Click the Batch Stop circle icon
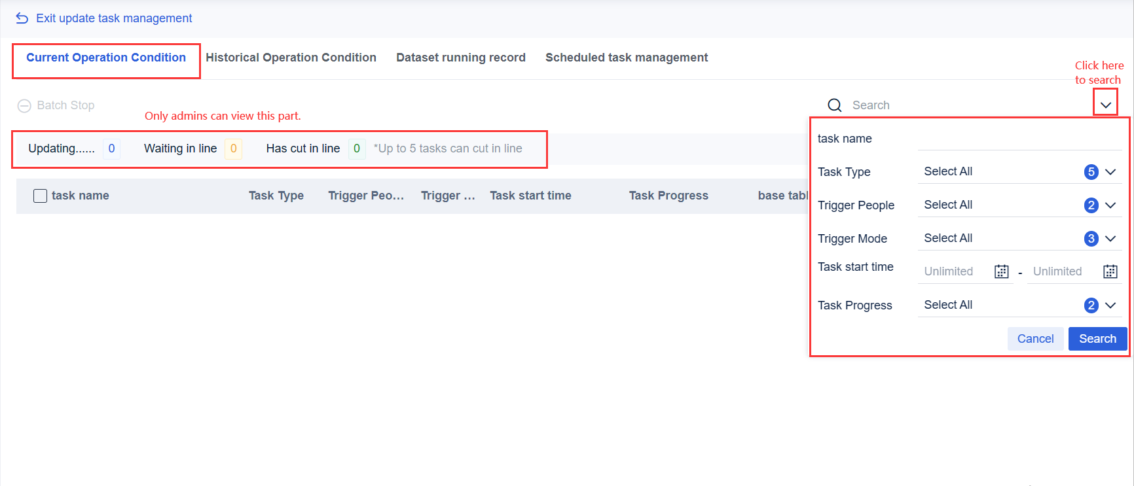This screenshot has height=486, width=1134. click(24, 106)
